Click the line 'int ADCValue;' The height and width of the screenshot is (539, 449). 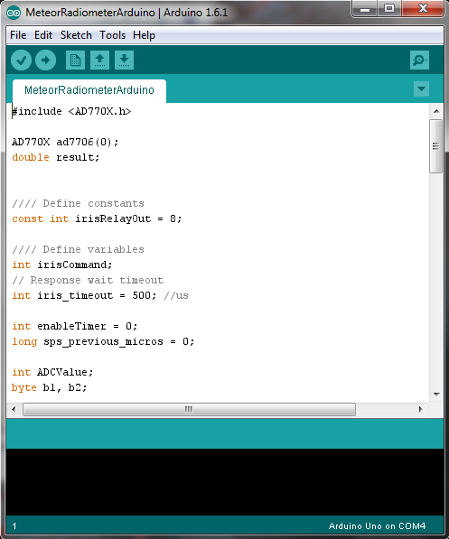(52, 372)
